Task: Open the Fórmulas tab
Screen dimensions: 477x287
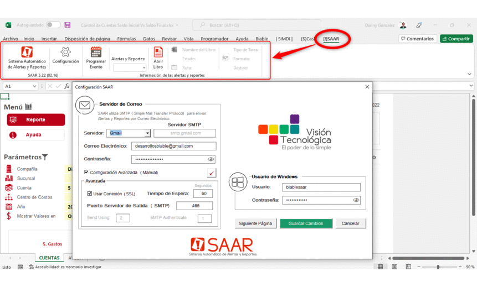Action: click(x=126, y=39)
